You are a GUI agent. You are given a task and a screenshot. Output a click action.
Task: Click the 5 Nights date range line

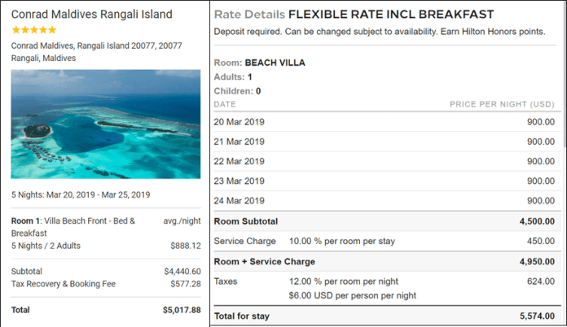click(81, 195)
